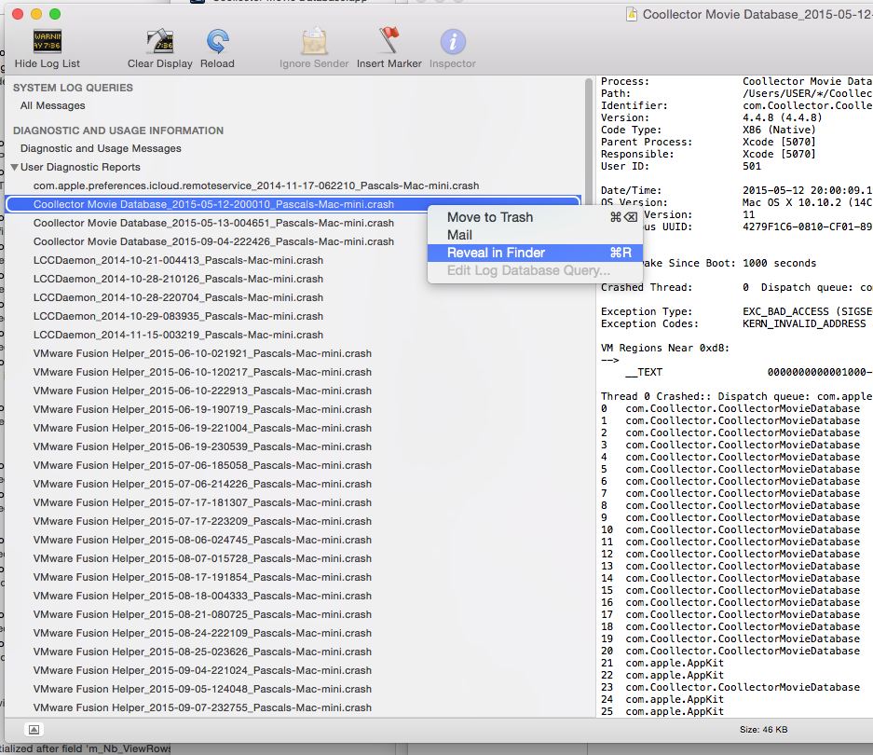Open Diagnostic and Usage Messages
873x755 pixels.
[x=101, y=149]
